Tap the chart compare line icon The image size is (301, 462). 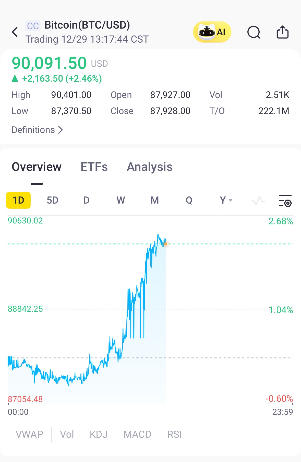pyautogui.click(x=258, y=201)
